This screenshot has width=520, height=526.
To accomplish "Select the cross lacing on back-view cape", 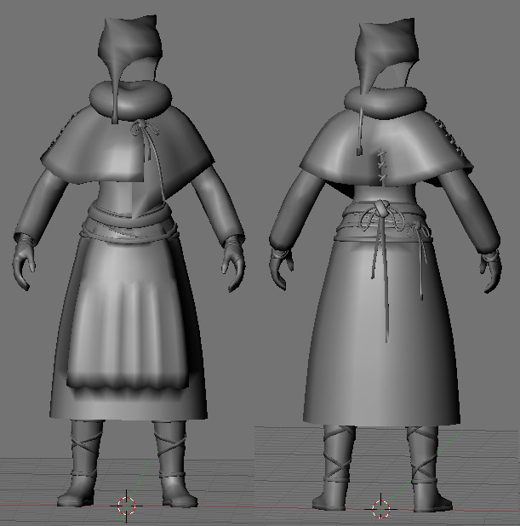I will coord(382,167).
